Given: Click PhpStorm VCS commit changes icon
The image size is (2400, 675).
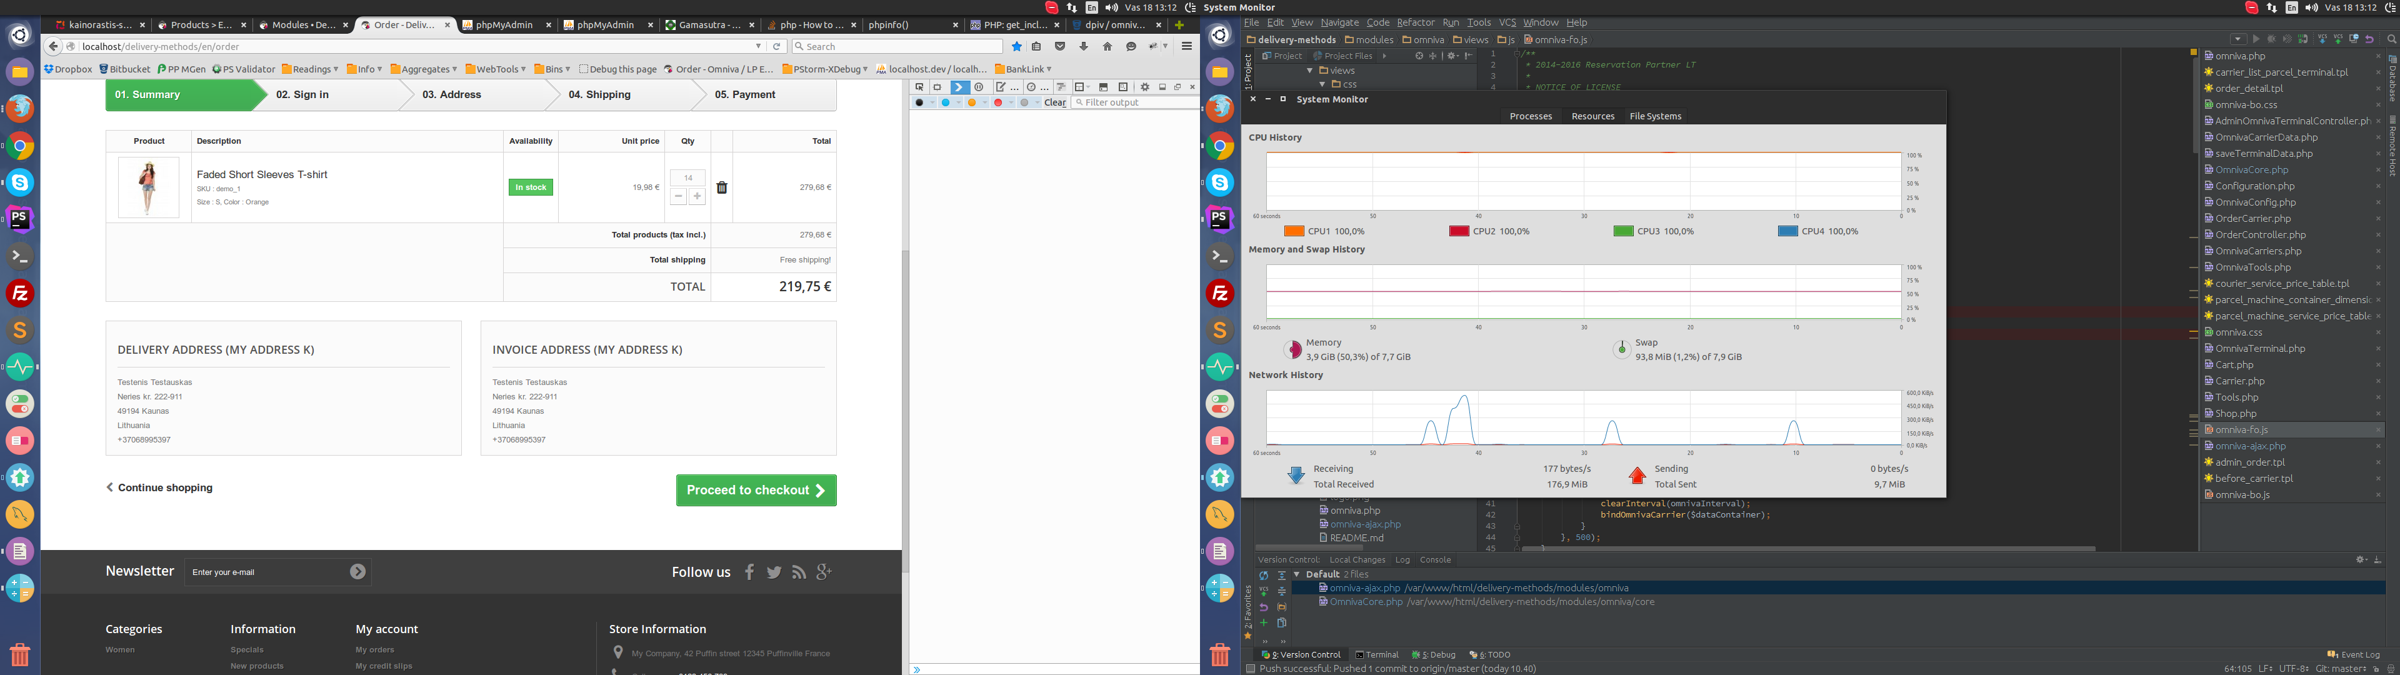Looking at the screenshot, I should tap(2339, 39).
